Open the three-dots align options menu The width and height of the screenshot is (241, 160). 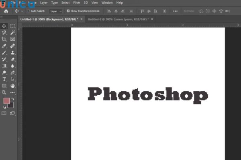point(175,11)
